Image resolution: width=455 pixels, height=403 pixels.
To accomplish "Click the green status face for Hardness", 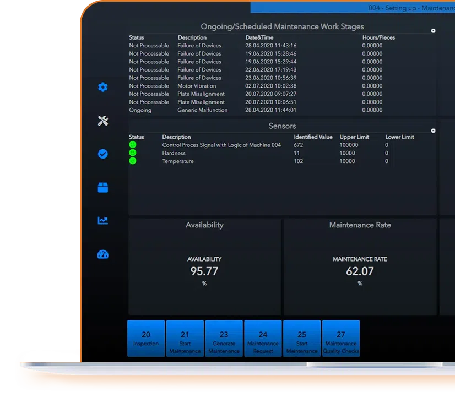I will pos(133,153).
